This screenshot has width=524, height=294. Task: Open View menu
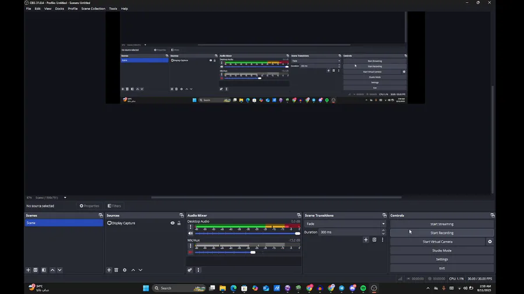click(x=48, y=9)
